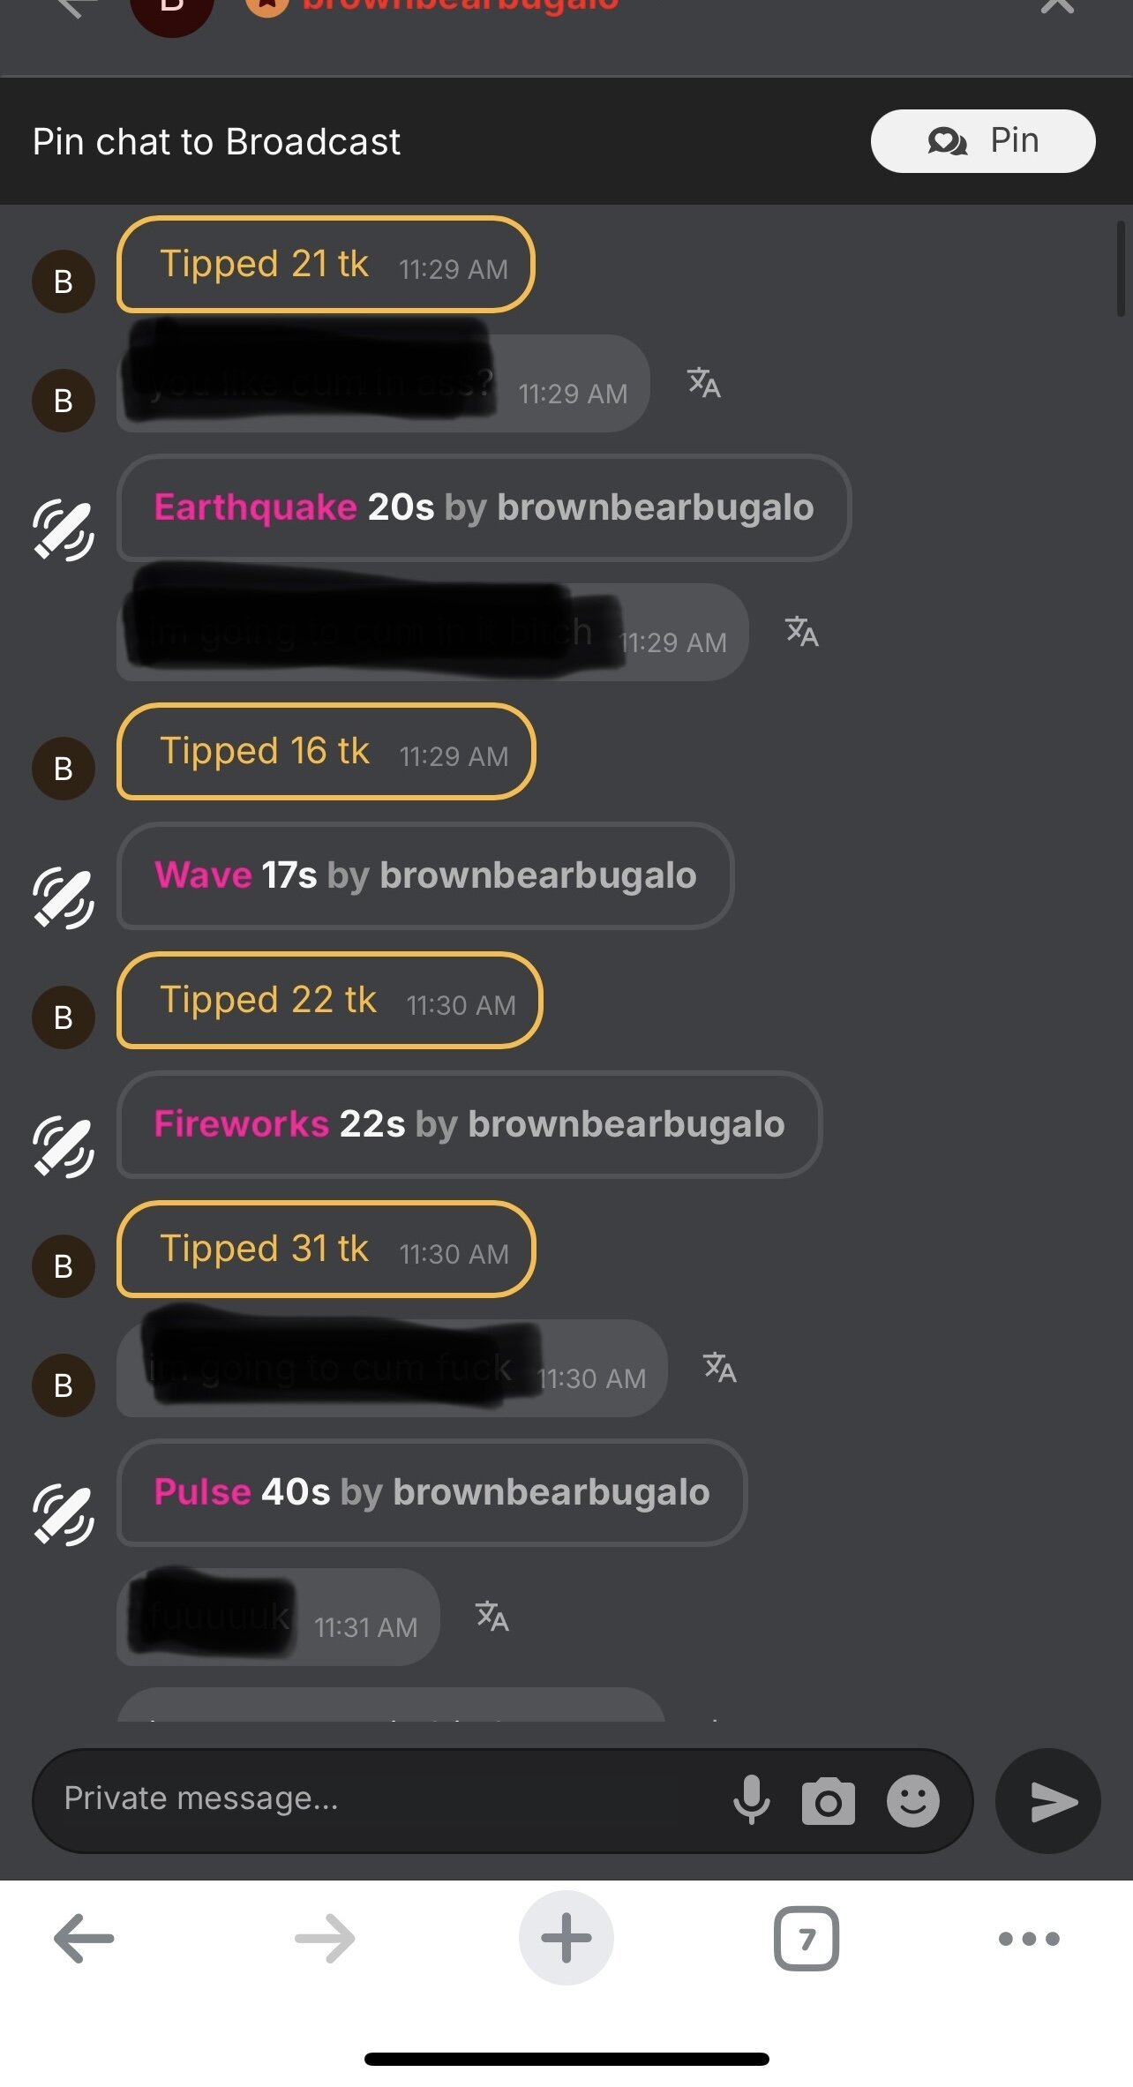Open the browser three-dot menu
The width and height of the screenshot is (1133, 2087).
[1029, 1938]
